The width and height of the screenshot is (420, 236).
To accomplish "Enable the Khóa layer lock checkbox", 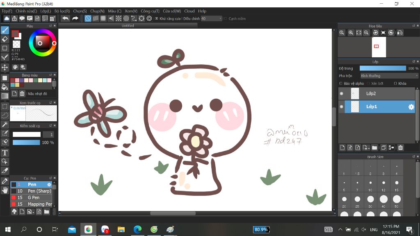I will point(395,84).
